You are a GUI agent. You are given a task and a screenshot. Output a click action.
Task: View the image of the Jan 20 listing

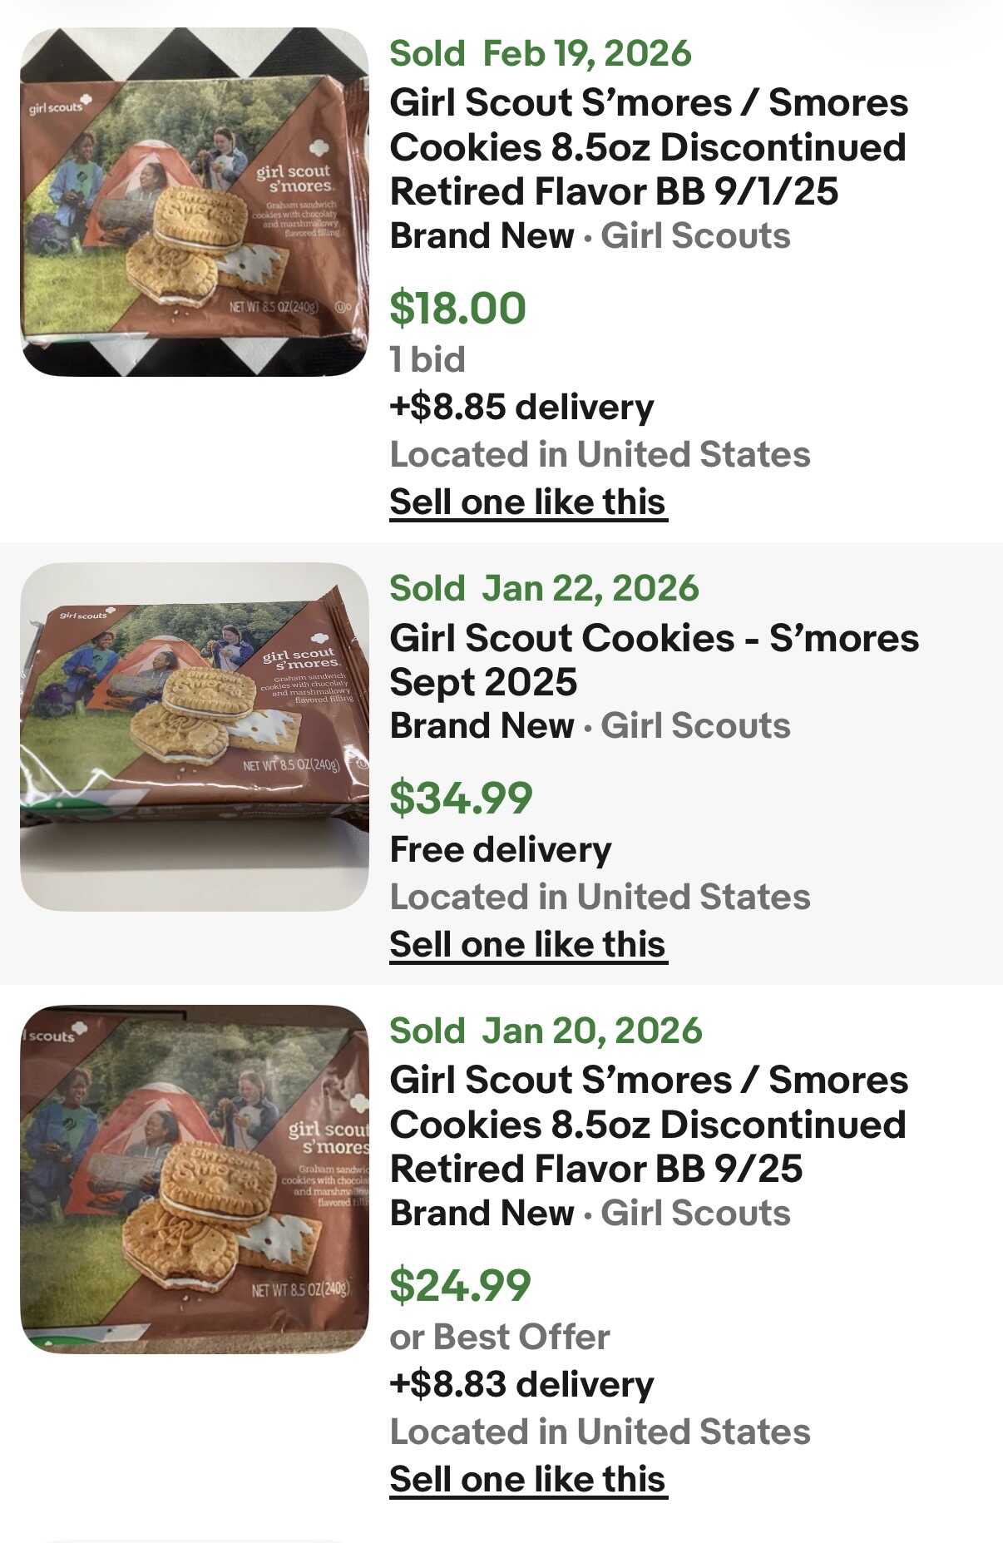pos(194,1179)
